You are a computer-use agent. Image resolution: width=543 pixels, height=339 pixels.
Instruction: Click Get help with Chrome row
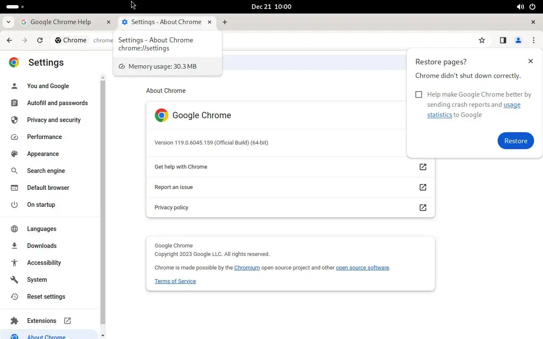[x=291, y=167]
